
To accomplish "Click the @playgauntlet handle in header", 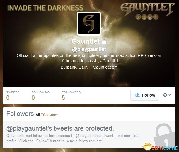I will [x=89, y=49].
